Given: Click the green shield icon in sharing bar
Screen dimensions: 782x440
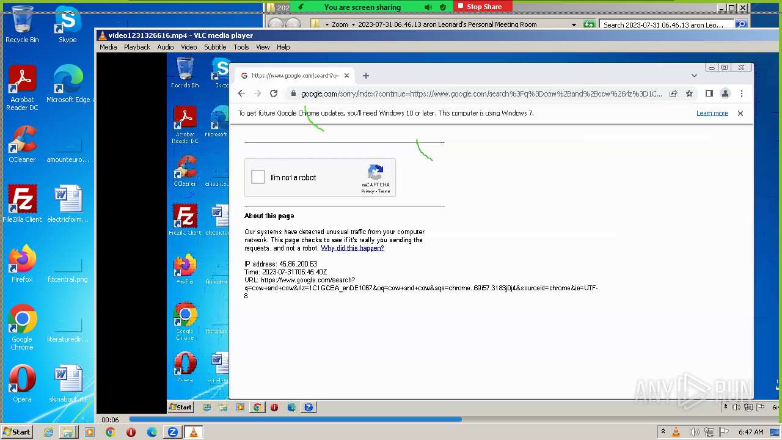Looking at the screenshot, I should pos(443,7).
